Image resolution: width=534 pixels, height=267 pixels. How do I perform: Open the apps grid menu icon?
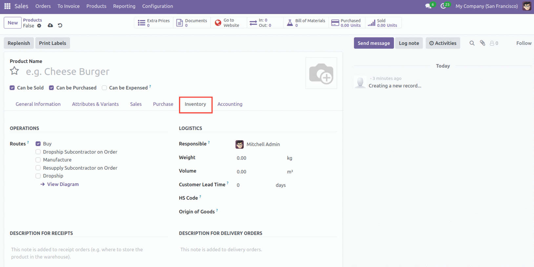coord(7,6)
